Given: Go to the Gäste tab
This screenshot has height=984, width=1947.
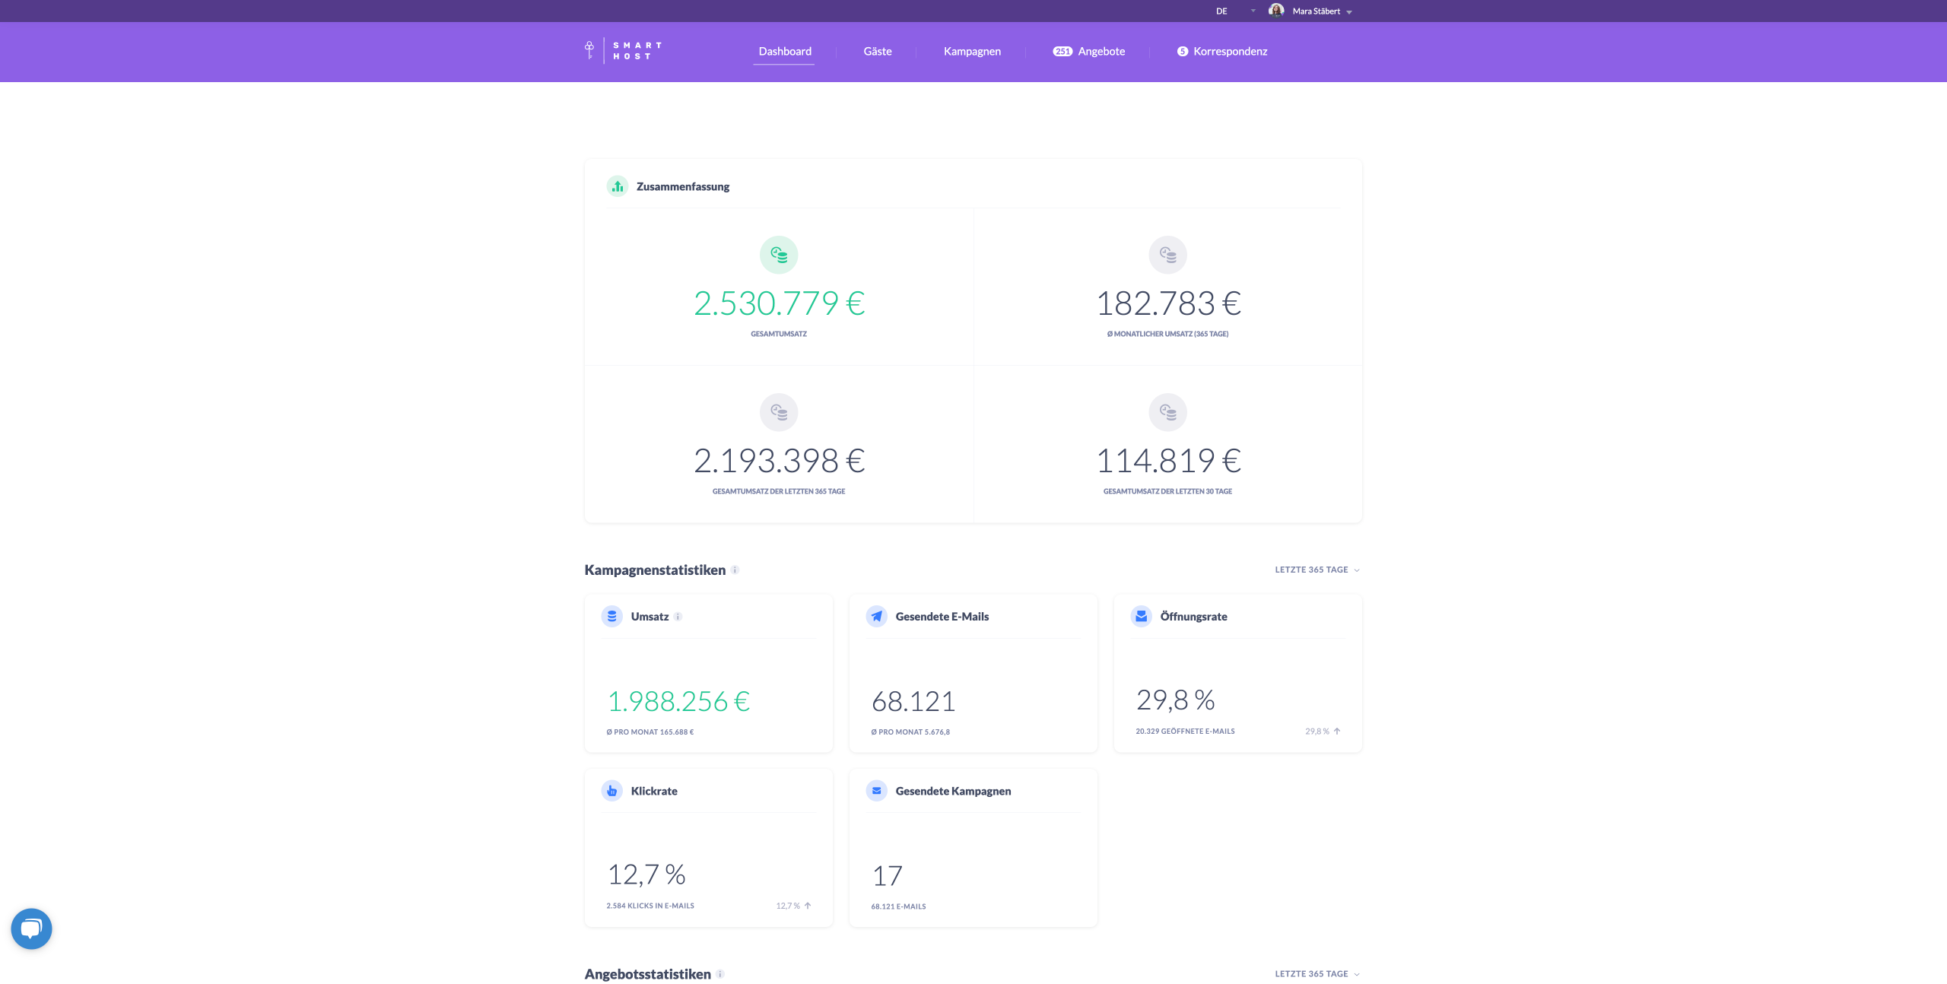Looking at the screenshot, I should pyautogui.click(x=877, y=52).
